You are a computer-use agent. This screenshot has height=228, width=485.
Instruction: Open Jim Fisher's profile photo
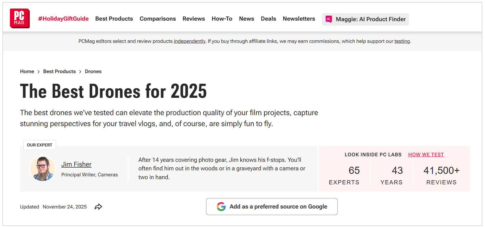pyautogui.click(x=42, y=169)
